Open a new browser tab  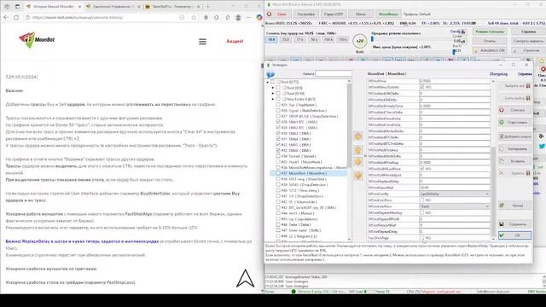pyautogui.click(x=208, y=6)
